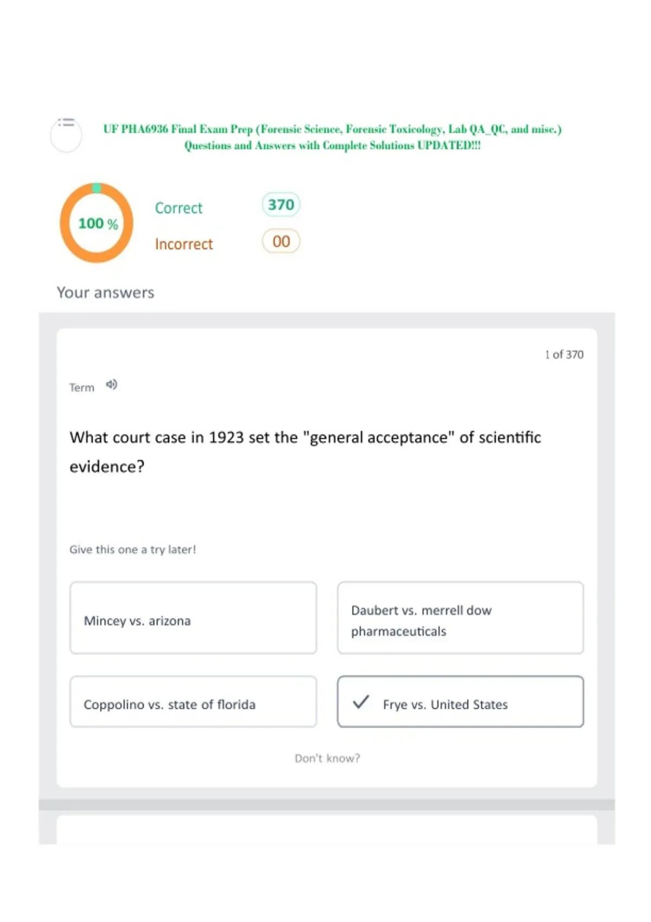651x922 pixels.
Task: Click the Your answers heading
Action: coord(106,292)
